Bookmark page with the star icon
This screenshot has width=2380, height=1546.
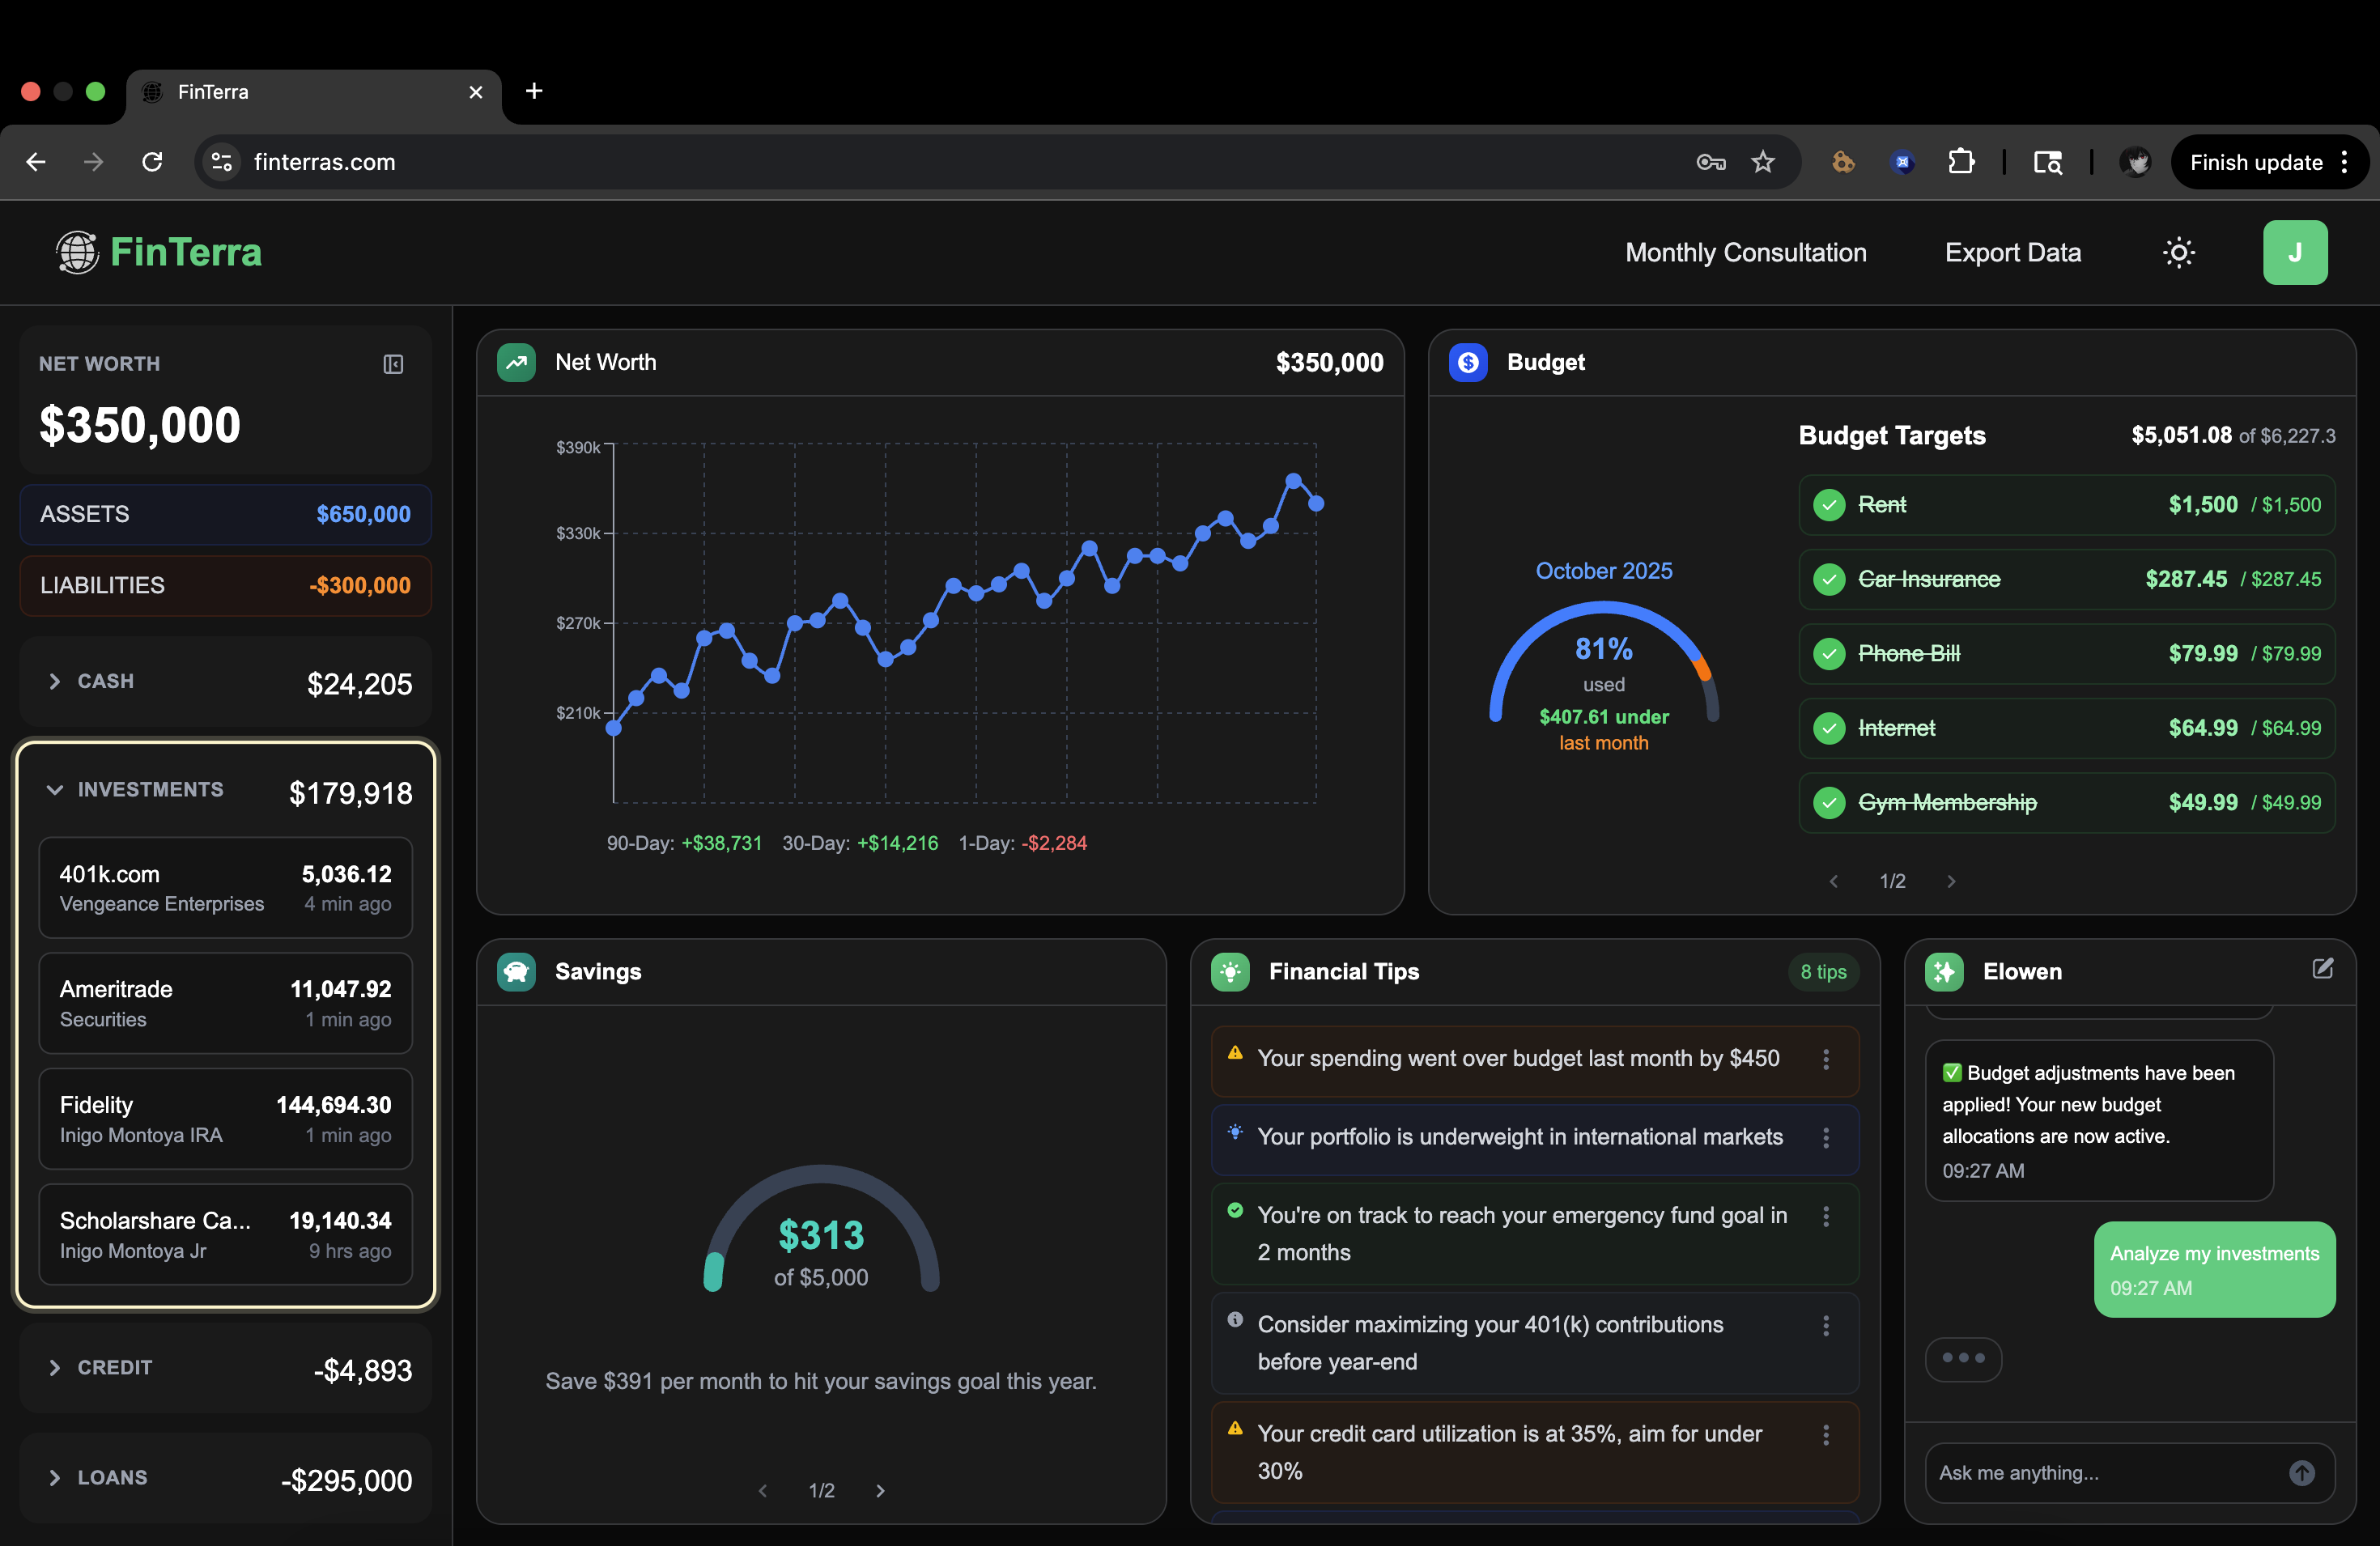click(1762, 162)
